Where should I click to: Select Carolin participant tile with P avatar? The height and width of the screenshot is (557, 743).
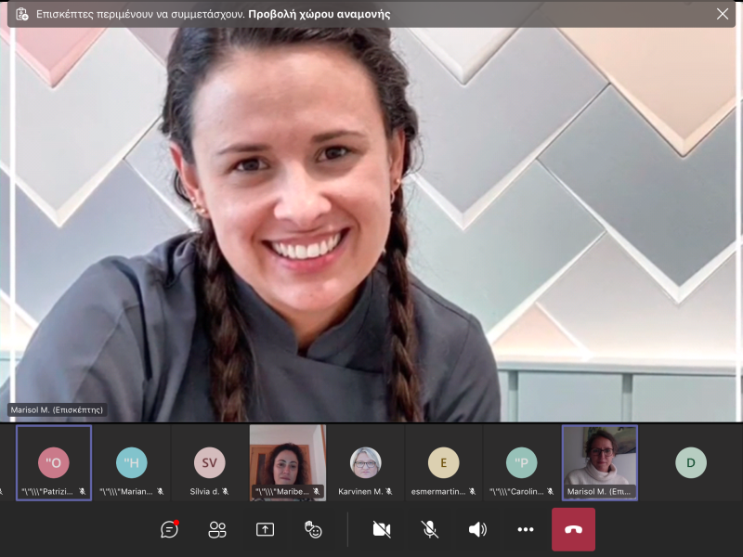[x=522, y=462]
